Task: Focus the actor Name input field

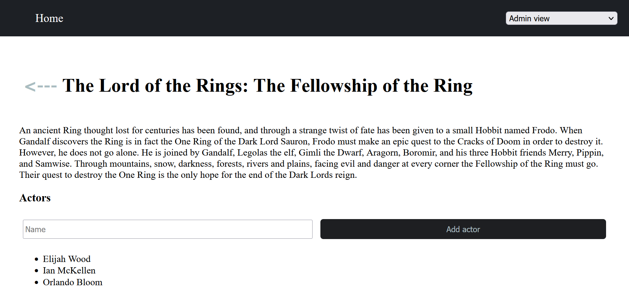Action: tap(167, 229)
